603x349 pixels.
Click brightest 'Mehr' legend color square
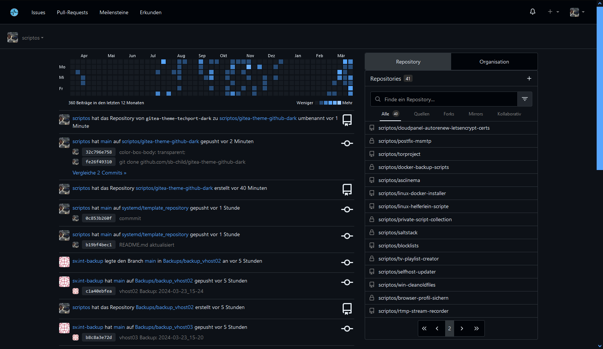click(x=339, y=103)
